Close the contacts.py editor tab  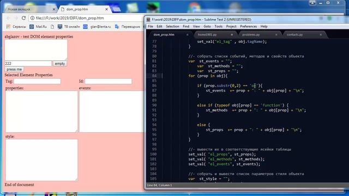321,35
